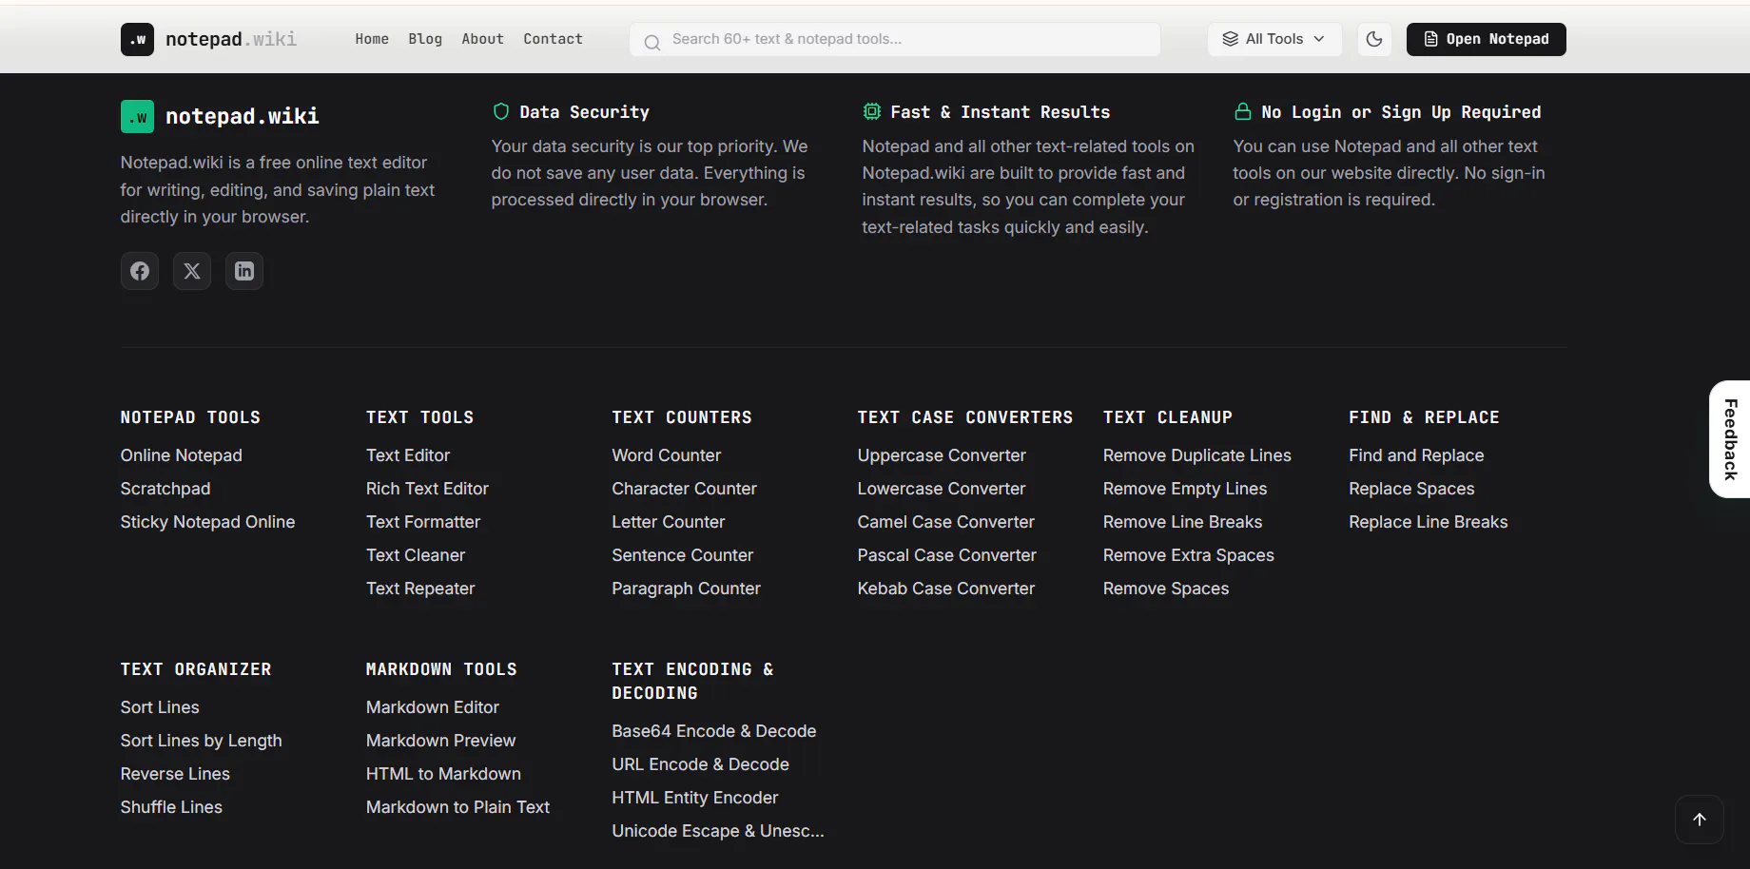Click the footer notepad.wiki green logo
This screenshot has height=869, width=1750.
pyautogui.click(x=220, y=116)
